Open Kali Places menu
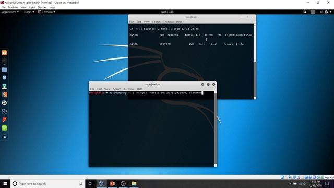The image size is (334, 188). click(29, 12)
